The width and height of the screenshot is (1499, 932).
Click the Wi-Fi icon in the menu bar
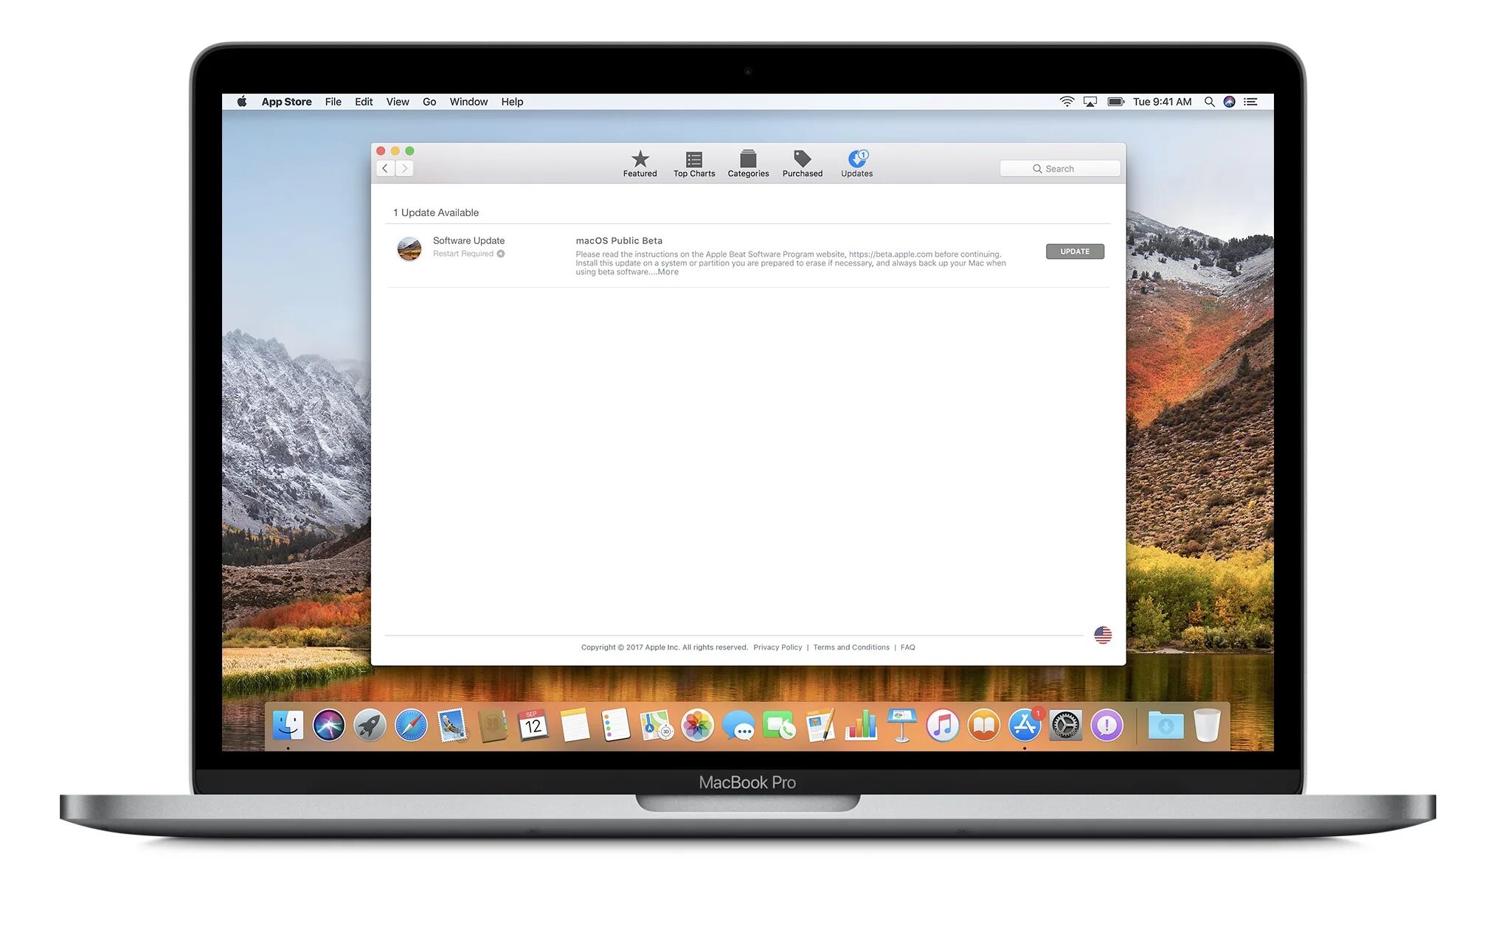click(1067, 101)
